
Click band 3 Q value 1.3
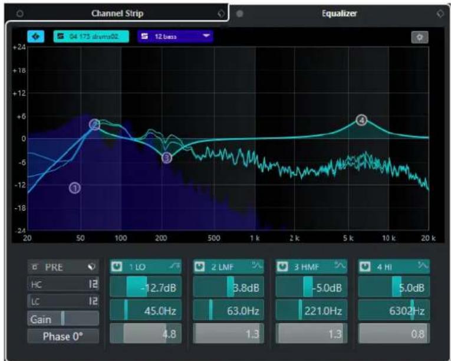click(x=311, y=333)
